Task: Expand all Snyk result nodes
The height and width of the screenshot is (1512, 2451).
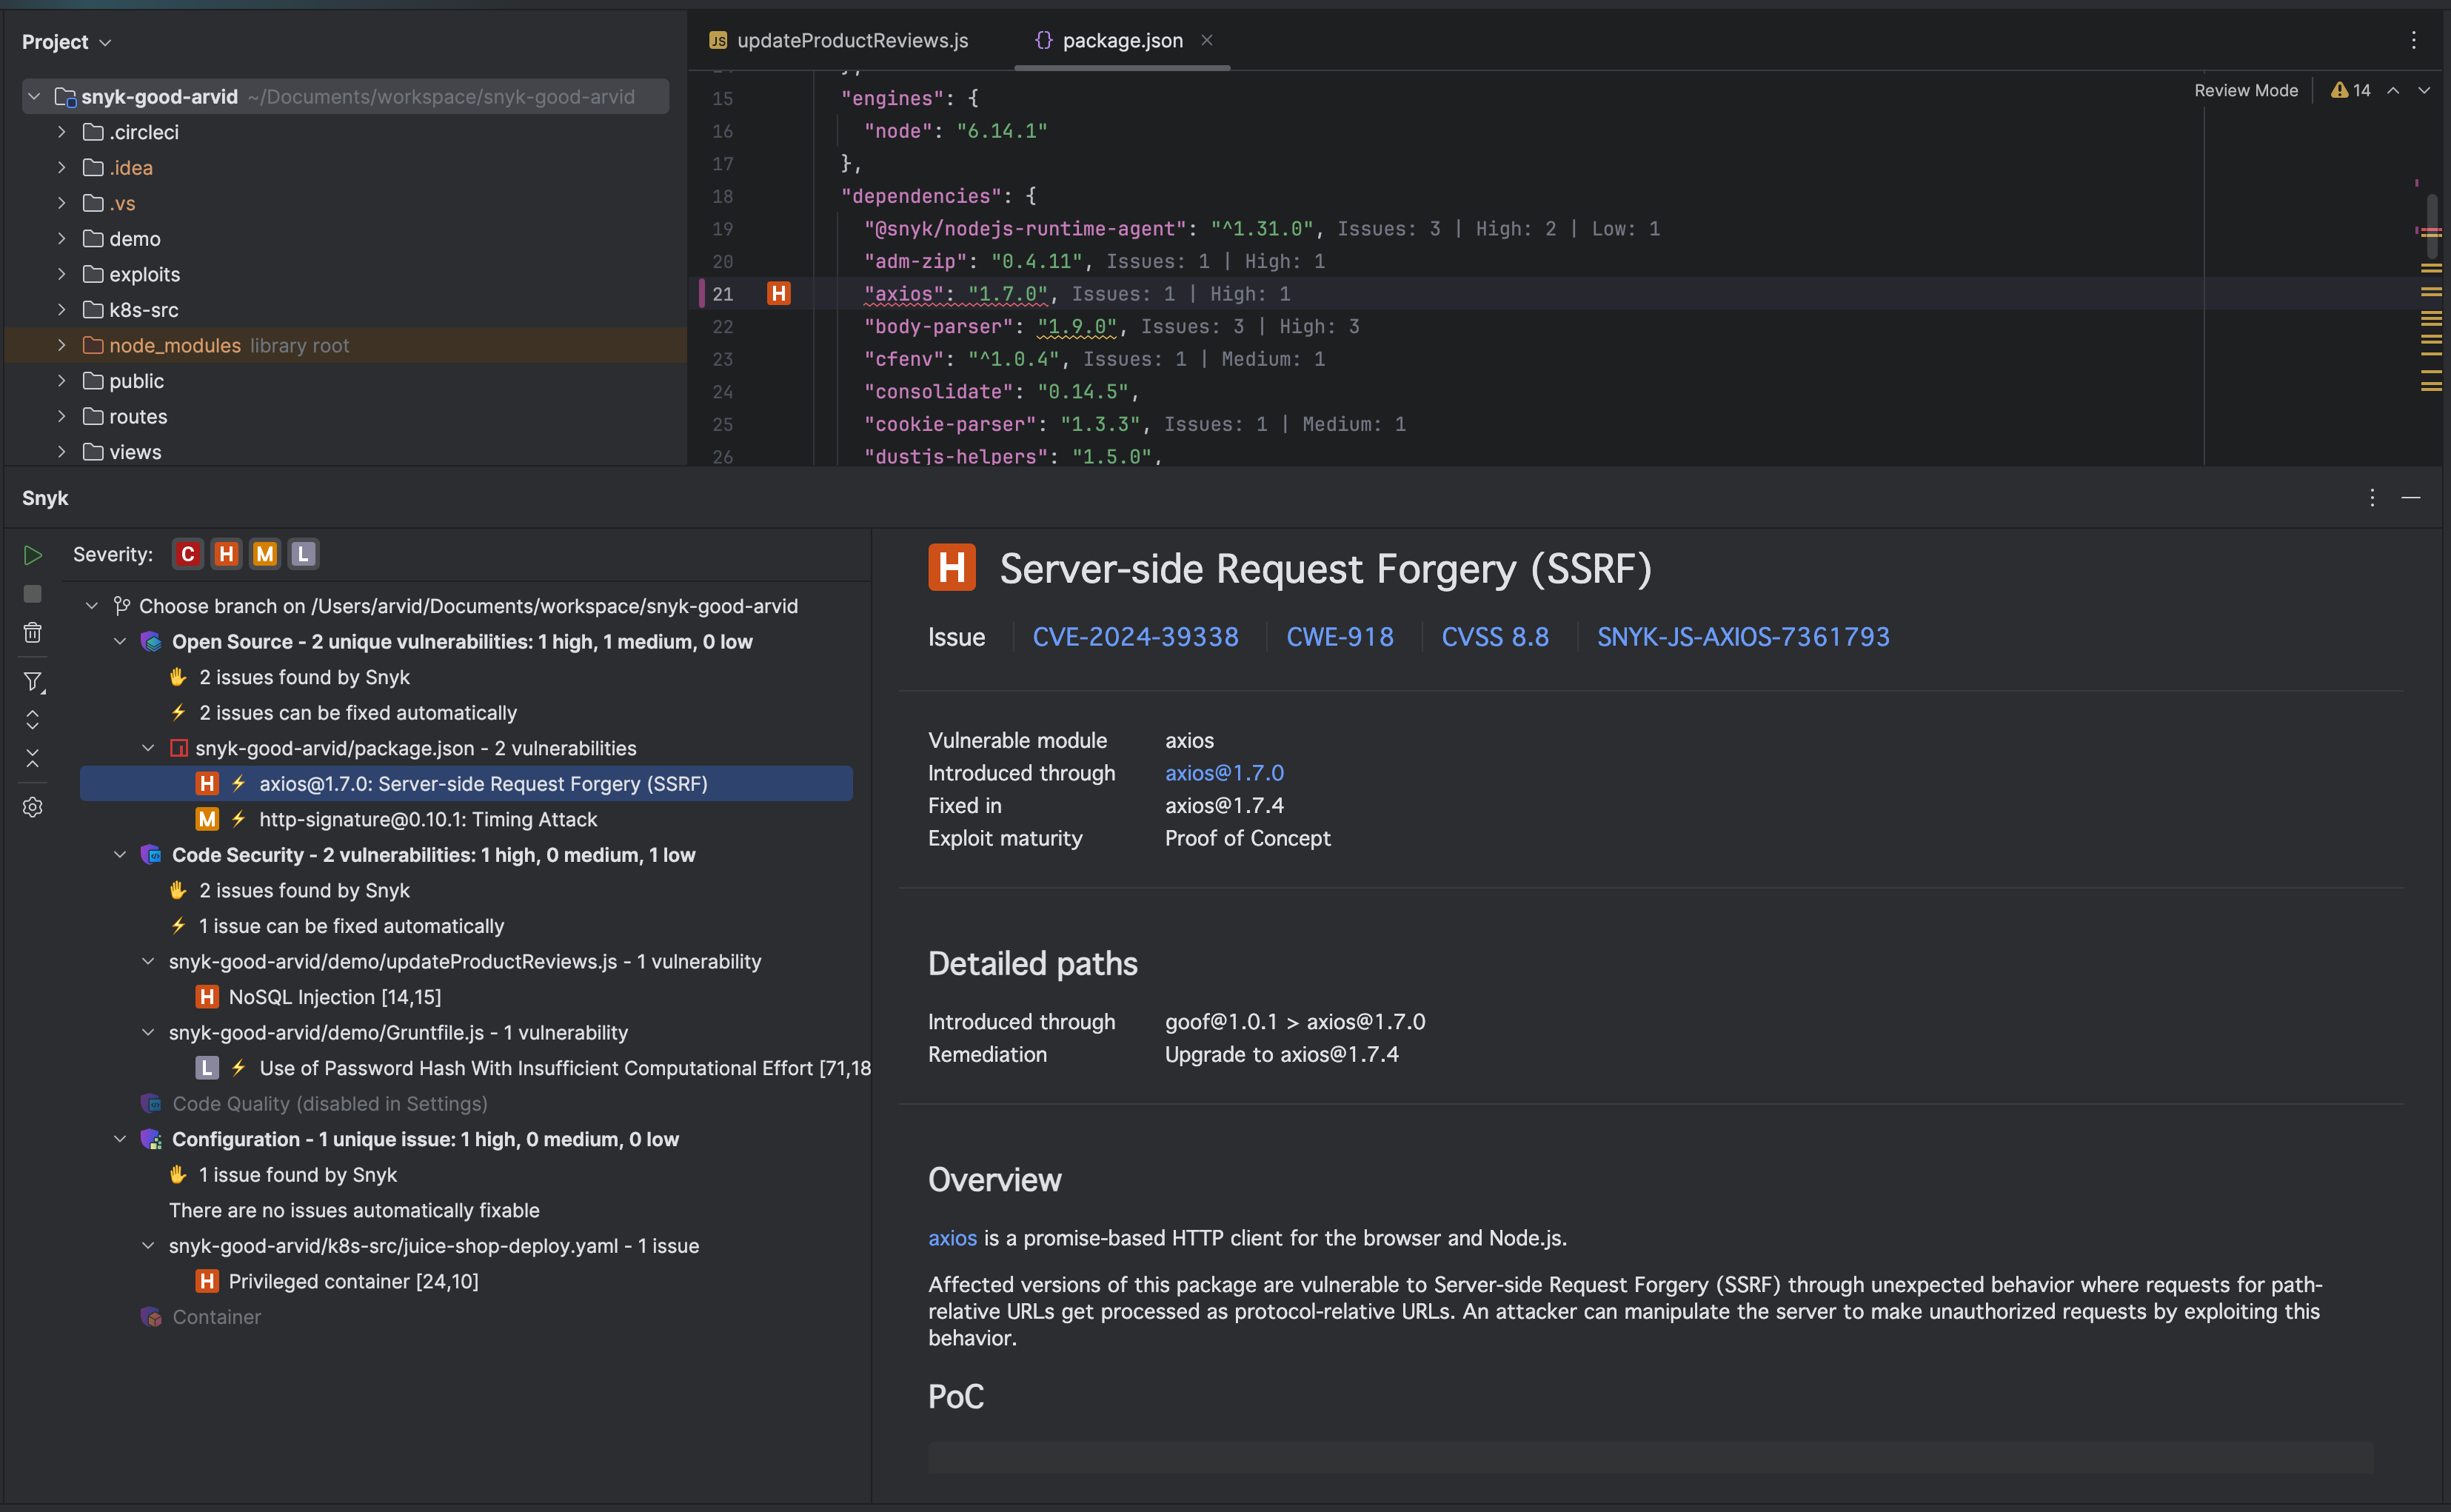Action: click(32, 719)
